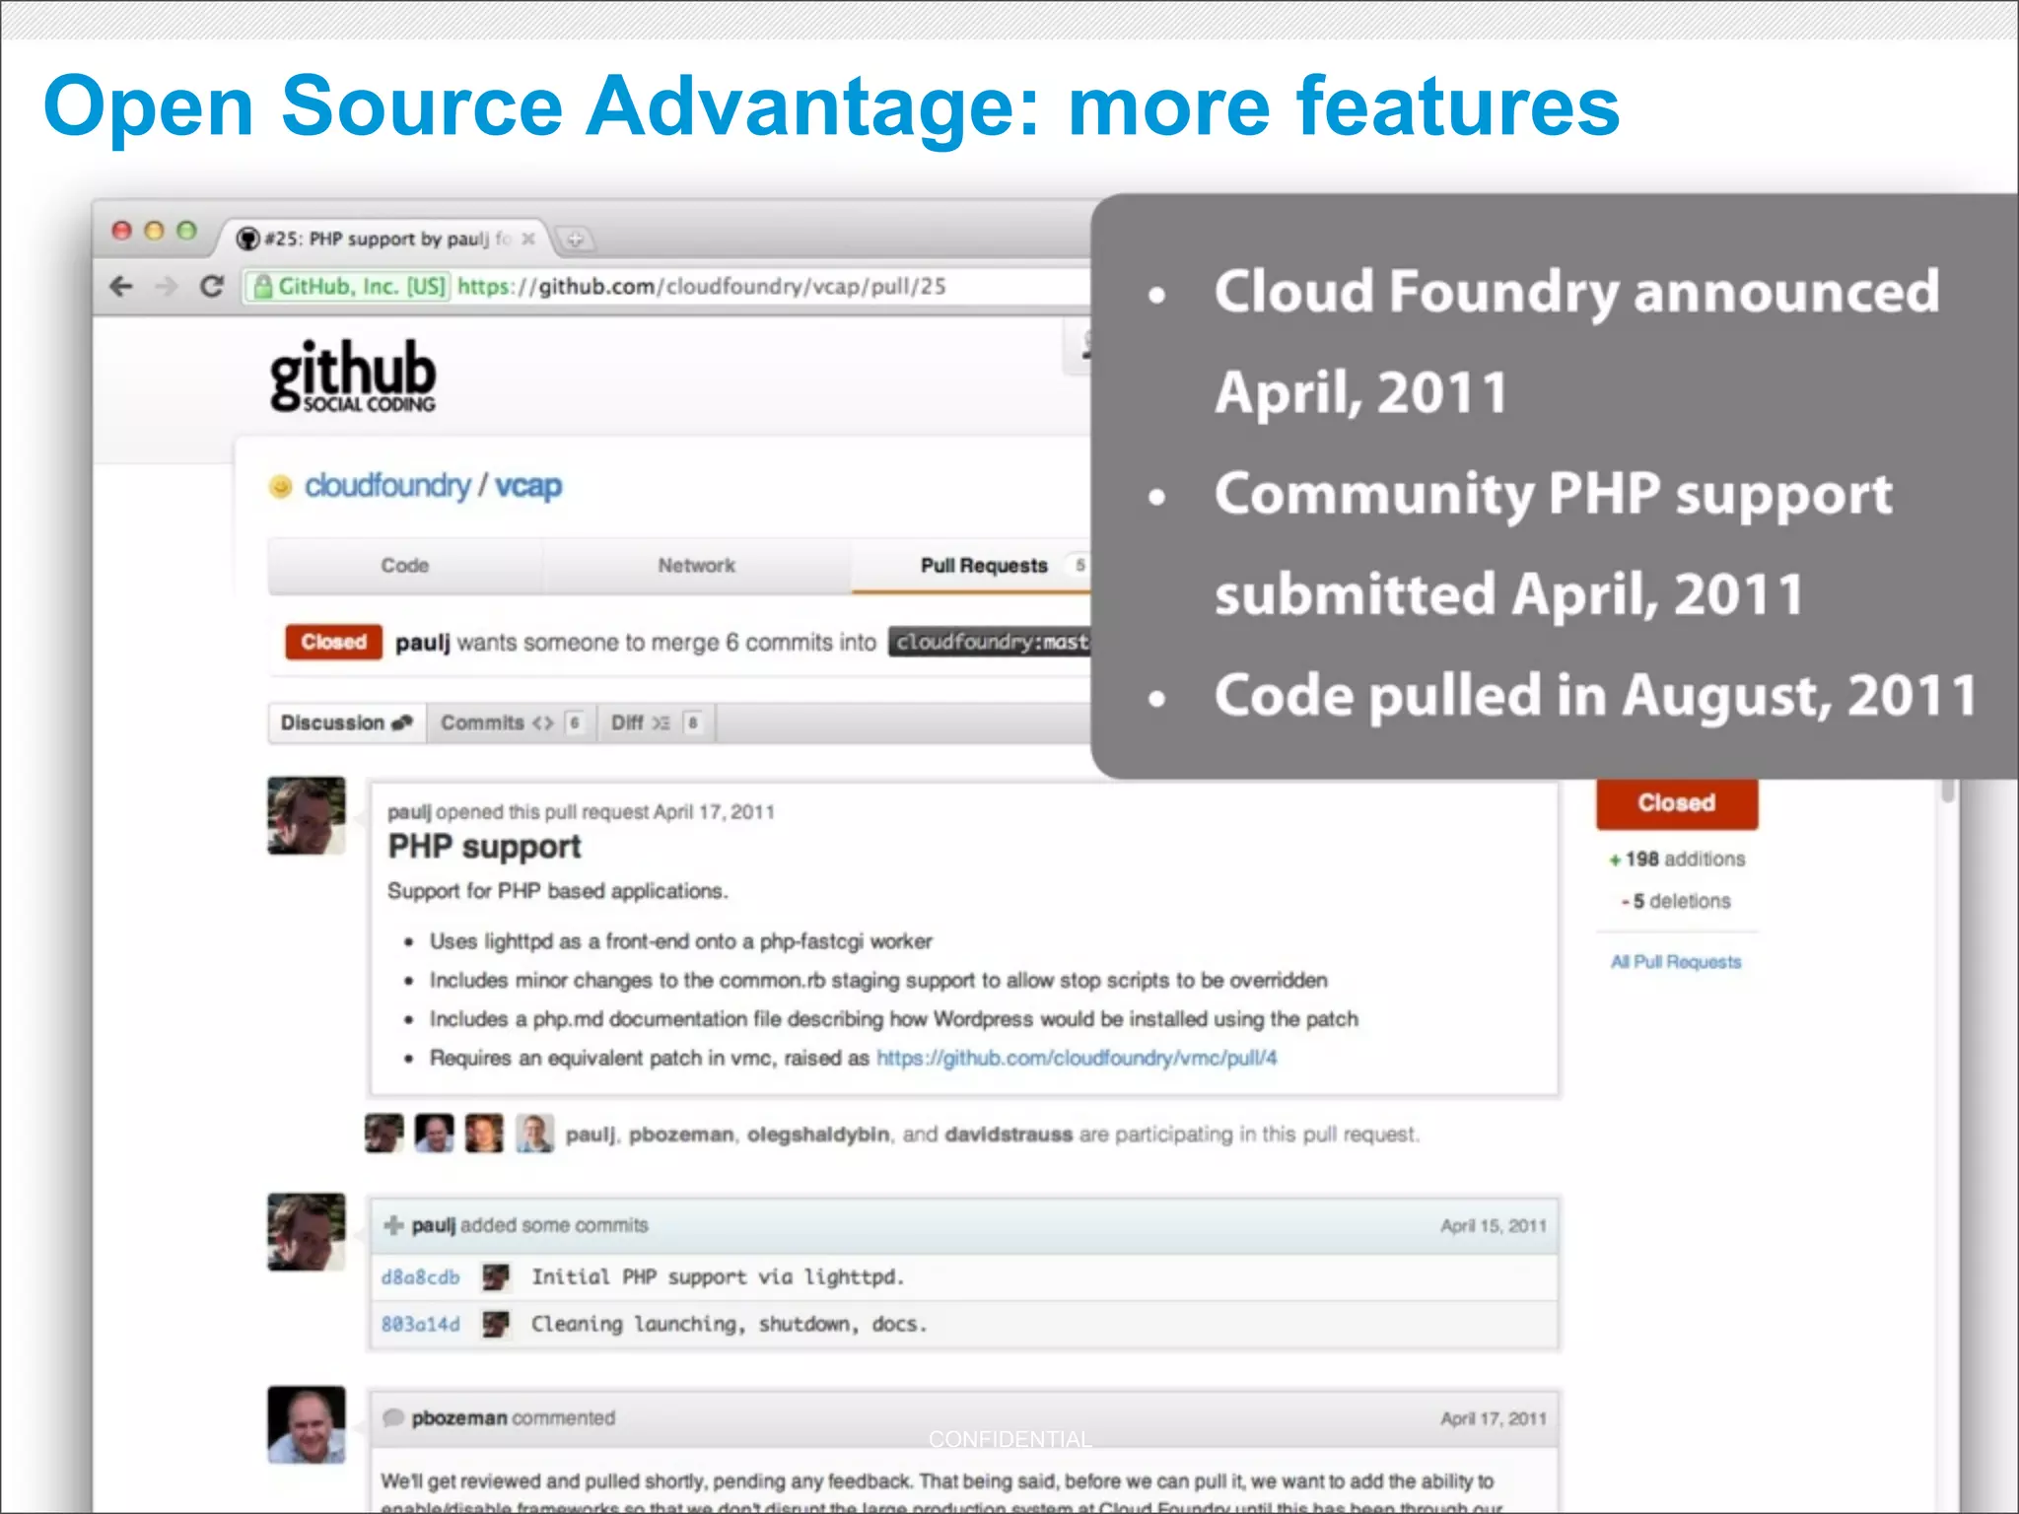Click committer avatar on the d8a8cdb commit
The width and height of the screenshot is (2019, 1514).
click(496, 1277)
